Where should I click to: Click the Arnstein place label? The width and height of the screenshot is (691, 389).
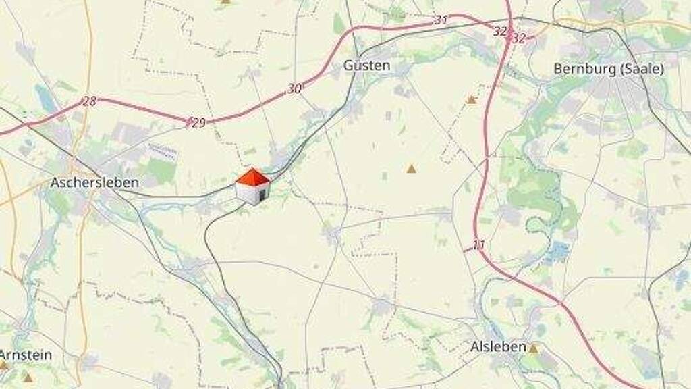[x=25, y=355]
